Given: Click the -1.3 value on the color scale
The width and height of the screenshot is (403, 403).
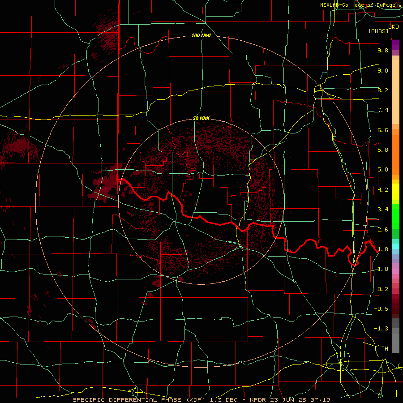Looking at the screenshot, I should click(x=381, y=329).
